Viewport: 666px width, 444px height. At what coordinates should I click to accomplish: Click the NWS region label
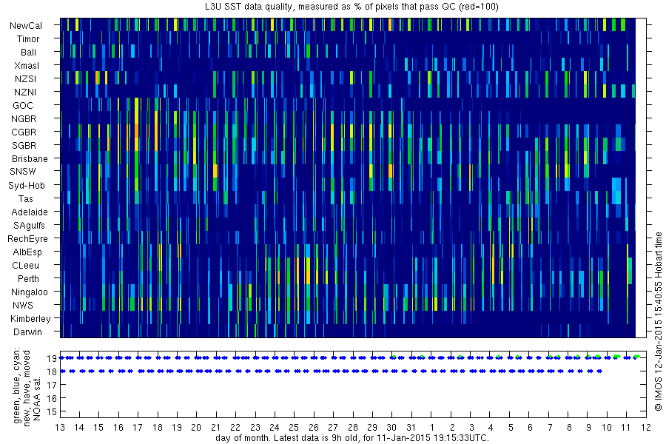click(23, 306)
